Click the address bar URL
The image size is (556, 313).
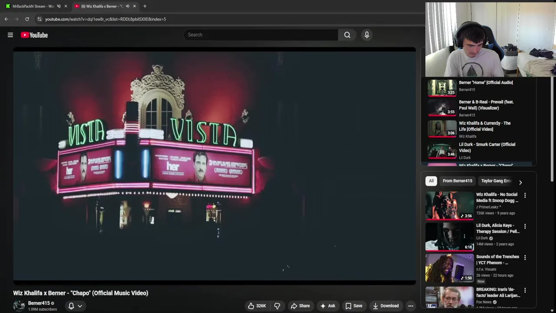click(x=106, y=19)
